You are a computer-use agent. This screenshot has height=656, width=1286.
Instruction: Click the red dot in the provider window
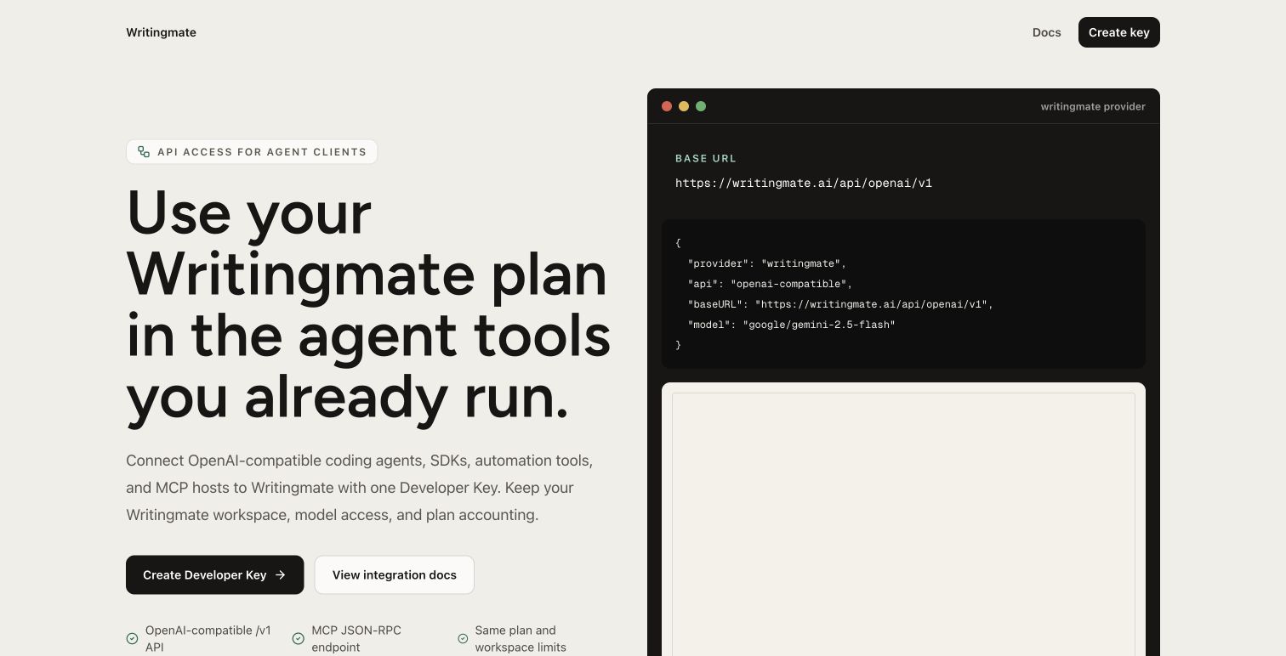coord(667,106)
